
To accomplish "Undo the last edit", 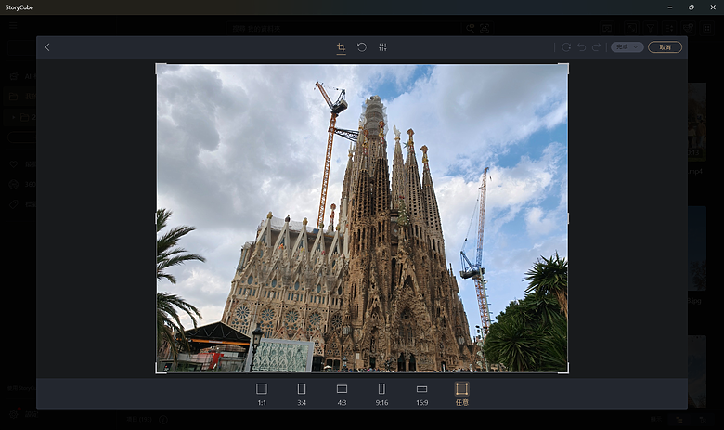I will coord(582,47).
